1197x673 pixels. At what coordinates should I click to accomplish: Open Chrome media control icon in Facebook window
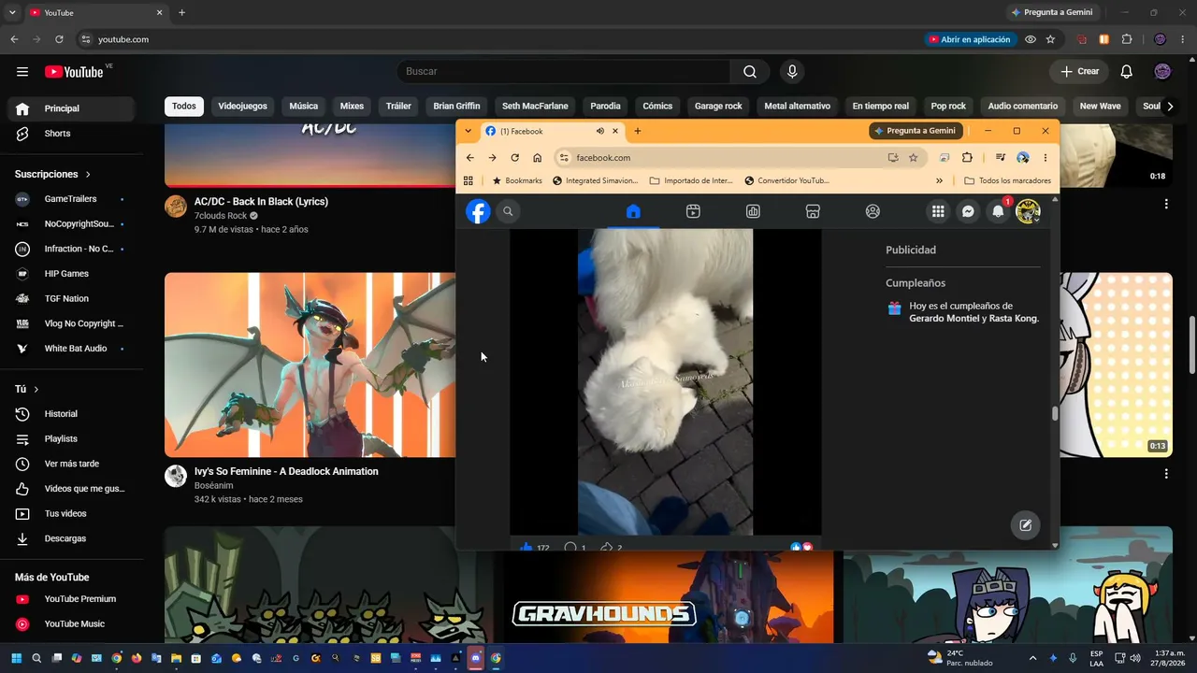click(1001, 158)
